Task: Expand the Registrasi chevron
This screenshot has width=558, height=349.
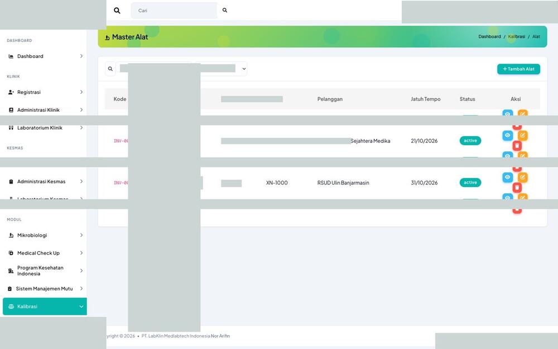Action: point(81,92)
